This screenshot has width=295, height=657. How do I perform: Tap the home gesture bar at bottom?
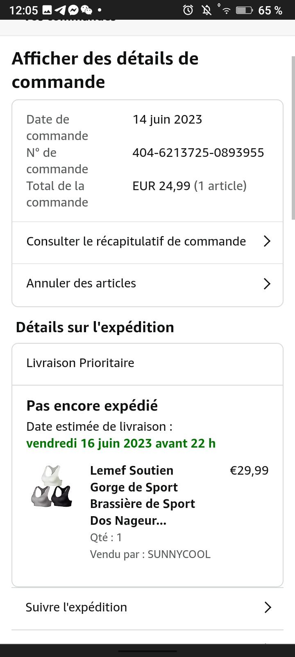(x=147, y=651)
